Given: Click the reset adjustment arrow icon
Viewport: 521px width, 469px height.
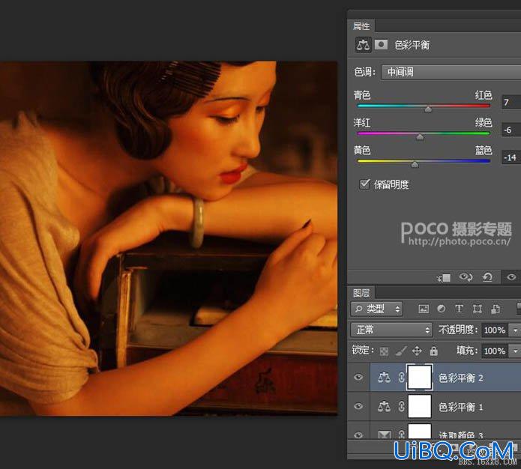Looking at the screenshot, I should [487, 276].
